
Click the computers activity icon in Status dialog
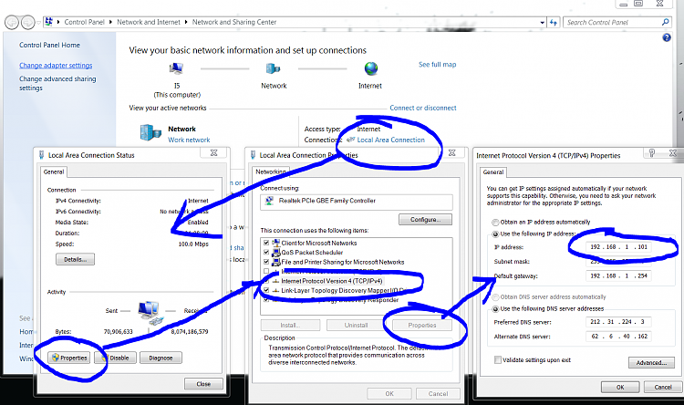(150, 311)
